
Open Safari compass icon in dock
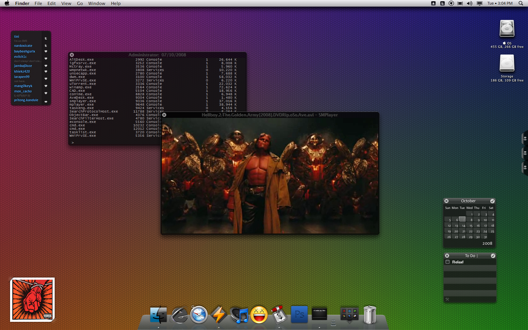point(199,315)
